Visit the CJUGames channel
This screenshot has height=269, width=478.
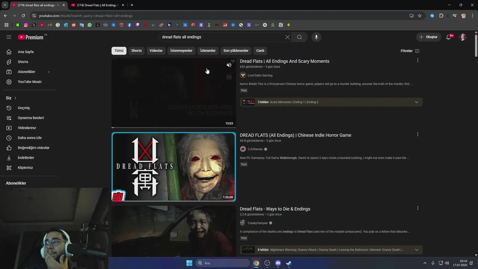(255, 149)
